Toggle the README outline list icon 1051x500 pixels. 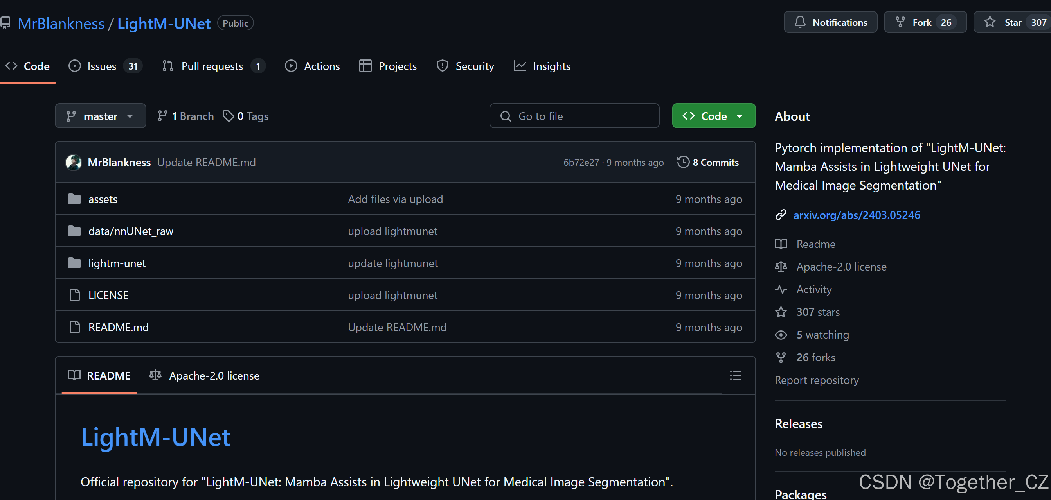[x=735, y=375]
